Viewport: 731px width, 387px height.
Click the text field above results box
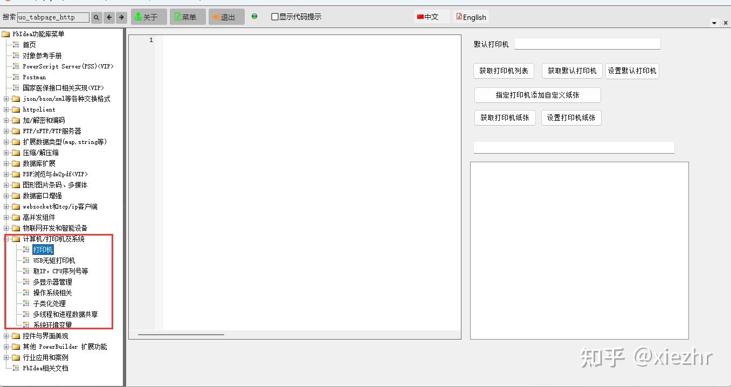coord(574,147)
